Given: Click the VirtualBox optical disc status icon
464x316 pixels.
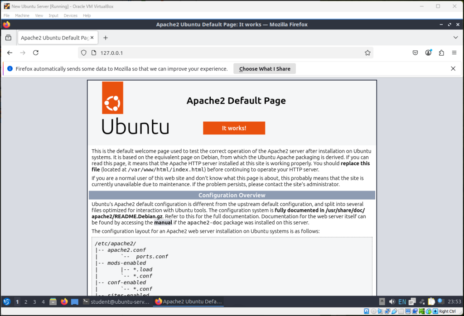Looking at the screenshot, I should pos(373,311).
